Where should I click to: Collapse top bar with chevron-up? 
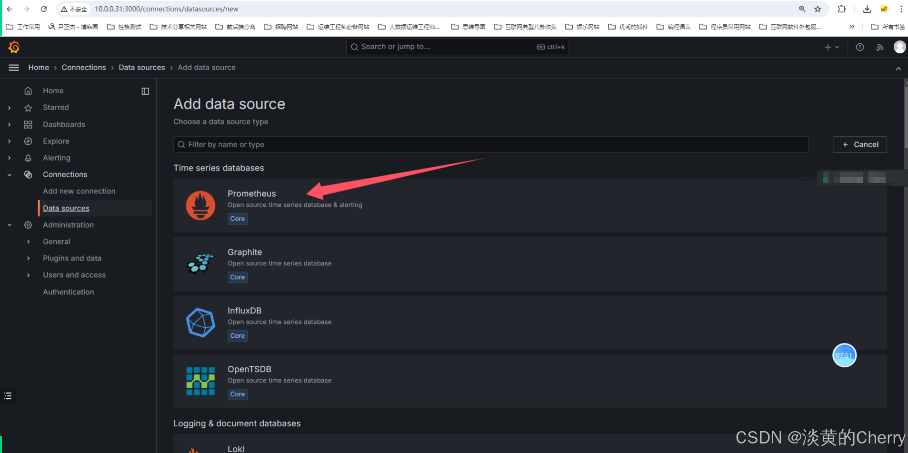(x=898, y=69)
